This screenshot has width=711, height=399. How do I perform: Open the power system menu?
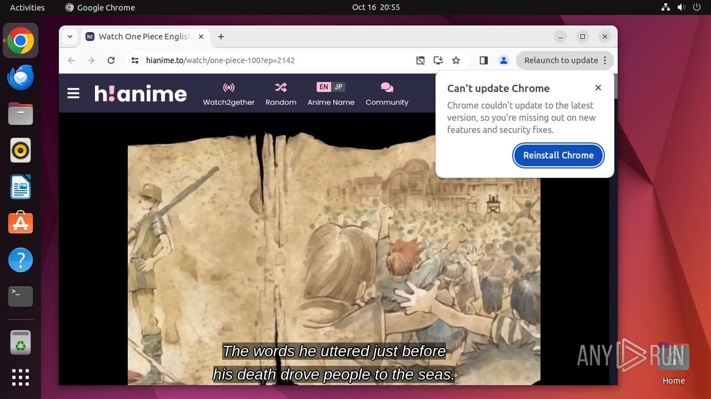[697, 7]
